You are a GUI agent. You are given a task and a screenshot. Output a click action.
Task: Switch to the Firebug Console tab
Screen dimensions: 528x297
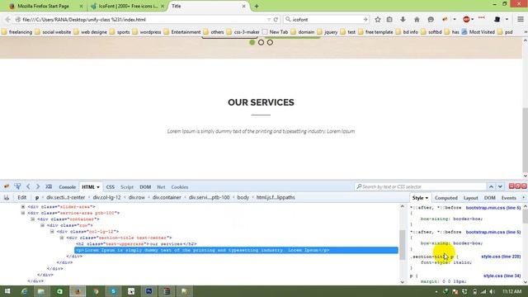(x=68, y=187)
